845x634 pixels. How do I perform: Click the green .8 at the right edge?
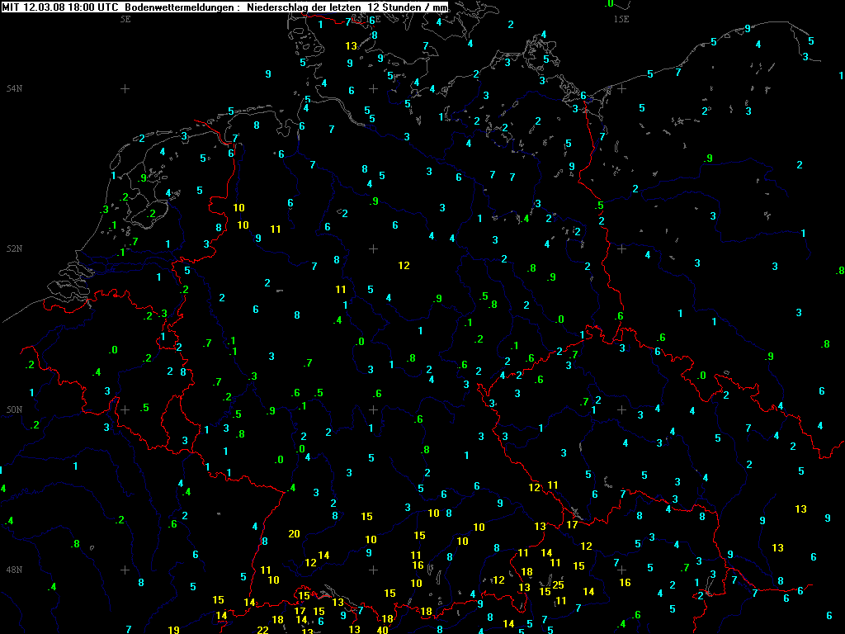tap(840, 271)
